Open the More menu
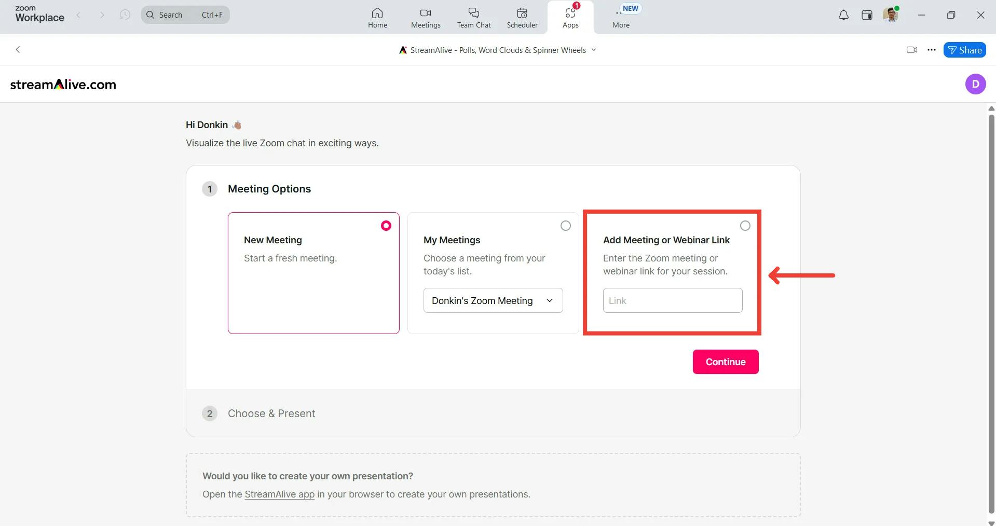996x526 pixels. [621, 18]
